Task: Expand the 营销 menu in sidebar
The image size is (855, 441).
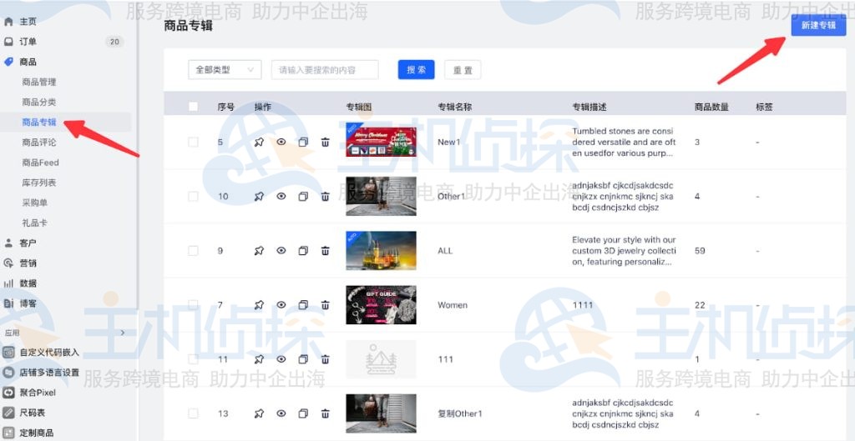Action: tap(28, 263)
